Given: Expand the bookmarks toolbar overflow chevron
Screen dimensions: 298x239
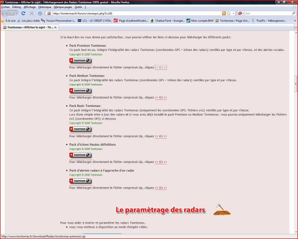Looking at the screenshot, I should (295, 21).
